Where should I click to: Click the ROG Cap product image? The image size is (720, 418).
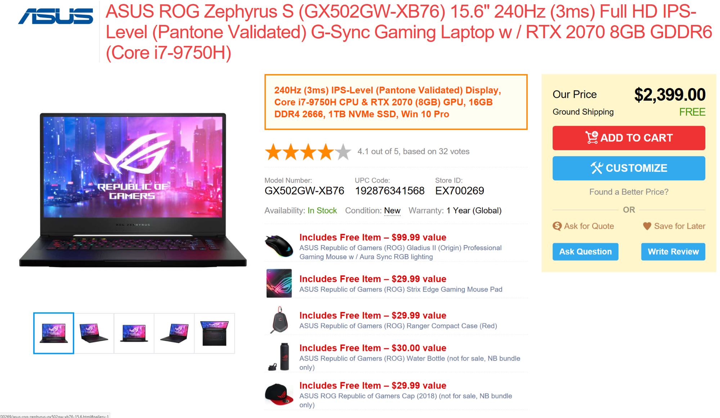click(279, 394)
